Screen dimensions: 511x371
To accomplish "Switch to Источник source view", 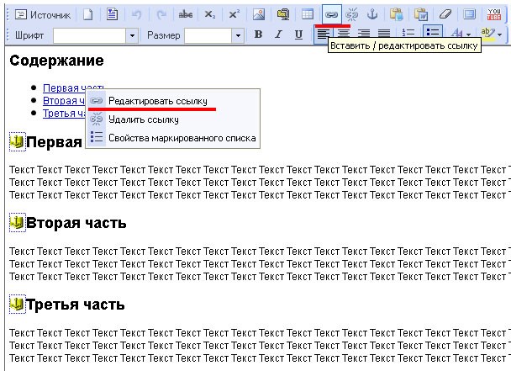I will coord(43,14).
